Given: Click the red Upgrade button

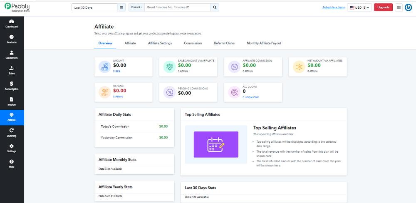Looking at the screenshot, I should [384, 7].
